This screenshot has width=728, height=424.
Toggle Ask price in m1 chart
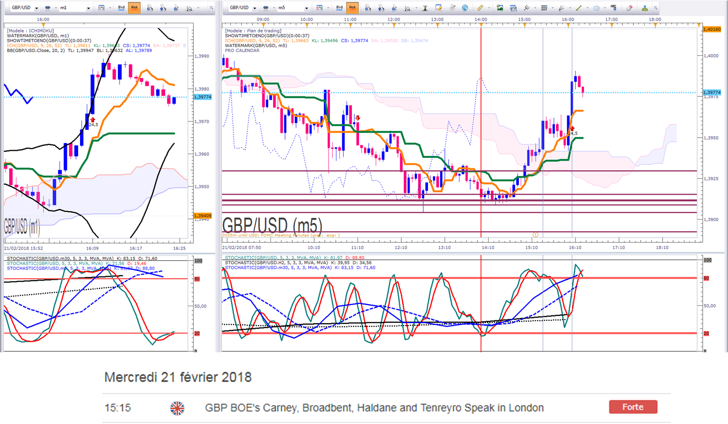(x=134, y=8)
